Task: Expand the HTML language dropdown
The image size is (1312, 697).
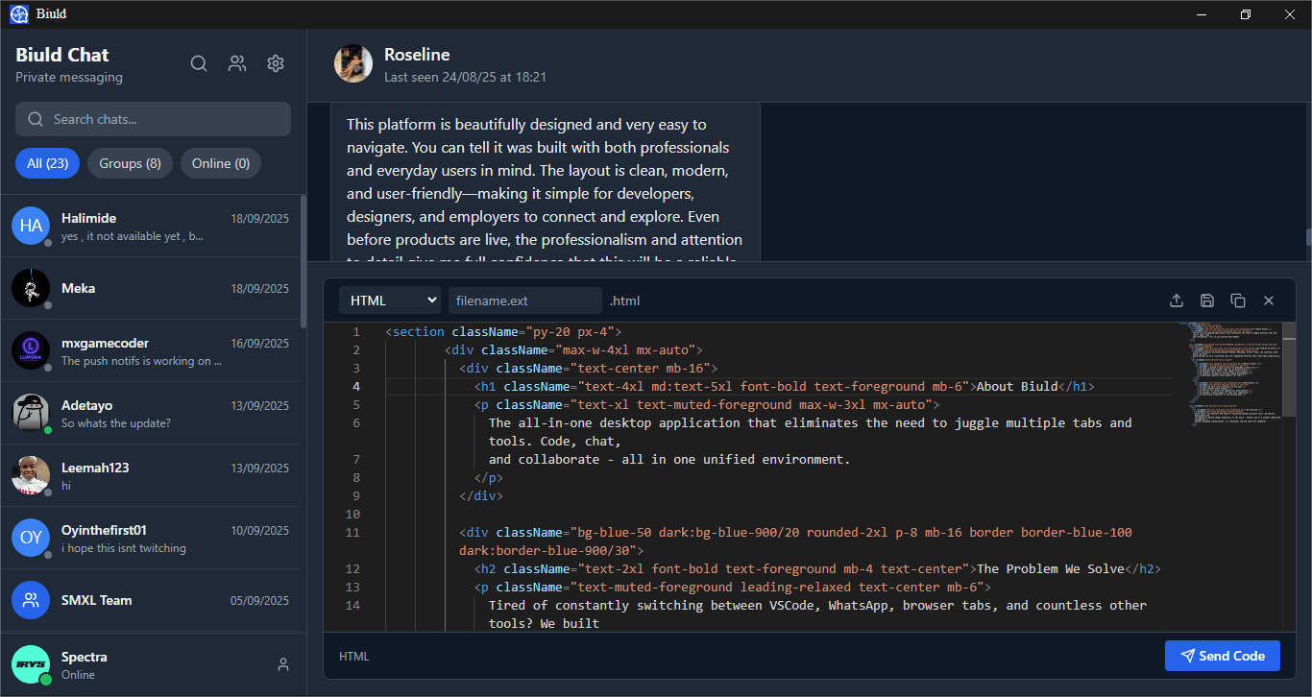Action: pyautogui.click(x=390, y=300)
